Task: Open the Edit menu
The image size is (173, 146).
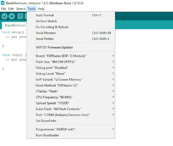Action: (x=11, y=9)
